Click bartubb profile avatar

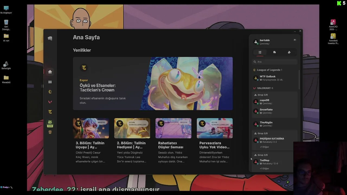coord(256,42)
